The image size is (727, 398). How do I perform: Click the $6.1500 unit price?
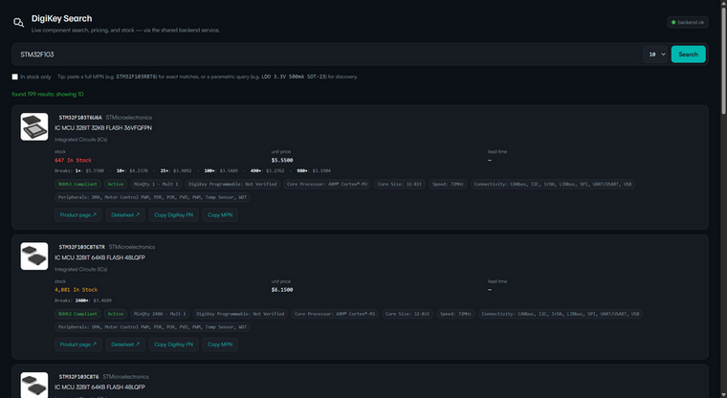click(x=282, y=290)
